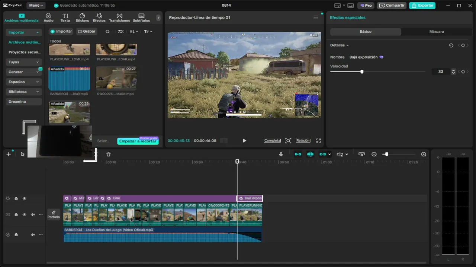
Task: Click the Exportar button
Action: click(x=422, y=6)
